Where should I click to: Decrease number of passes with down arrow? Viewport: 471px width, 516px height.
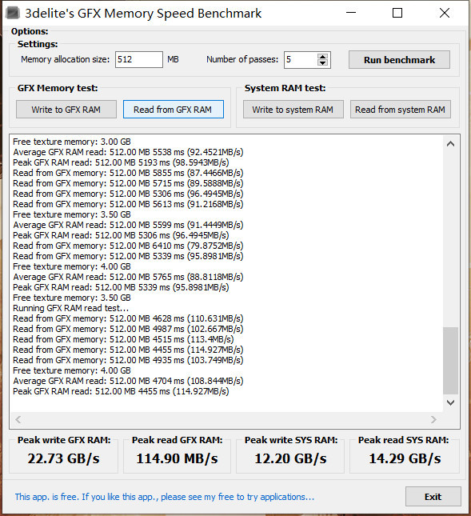[322, 63]
